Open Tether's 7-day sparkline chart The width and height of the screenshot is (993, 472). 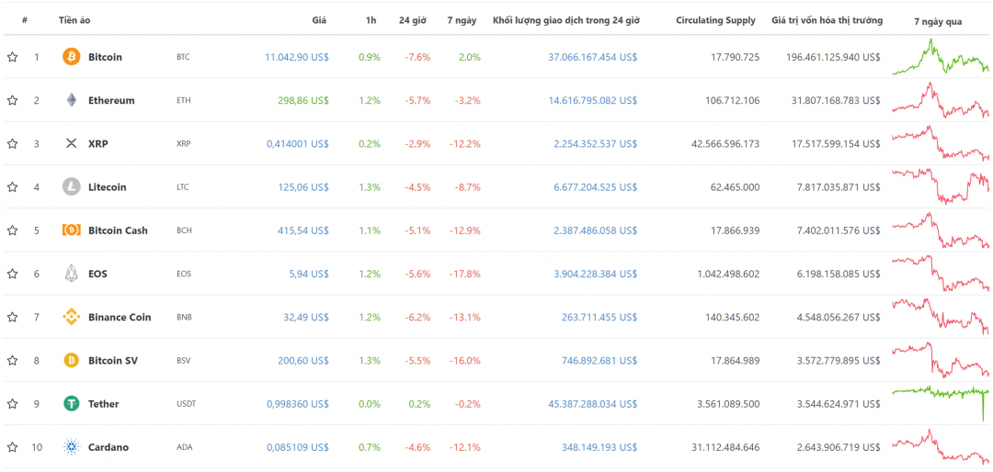942,404
